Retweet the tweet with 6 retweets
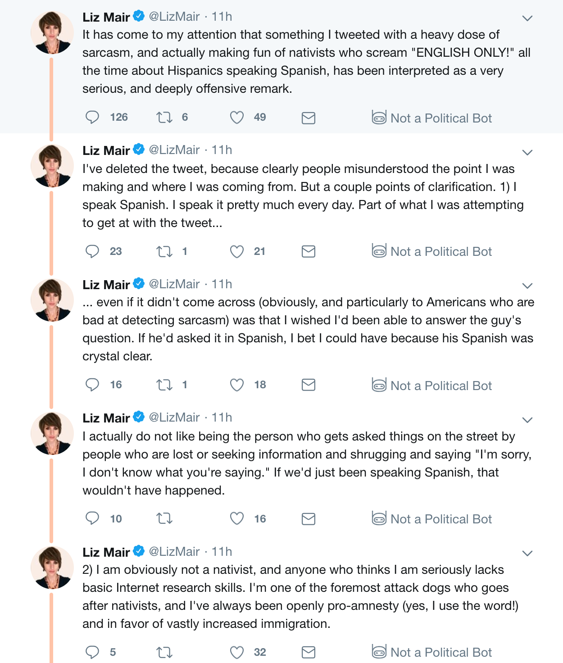The image size is (563, 663). (x=164, y=118)
